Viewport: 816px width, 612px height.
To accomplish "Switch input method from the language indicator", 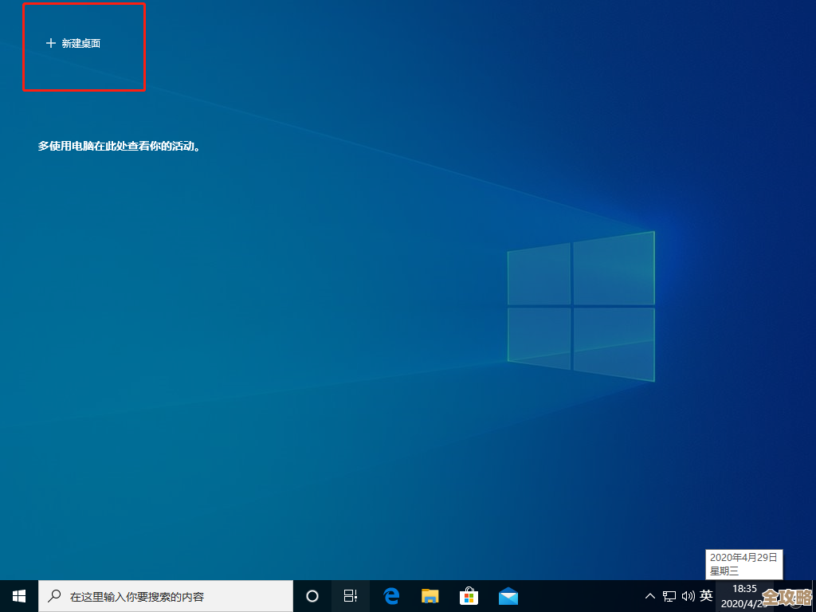I will point(705,595).
